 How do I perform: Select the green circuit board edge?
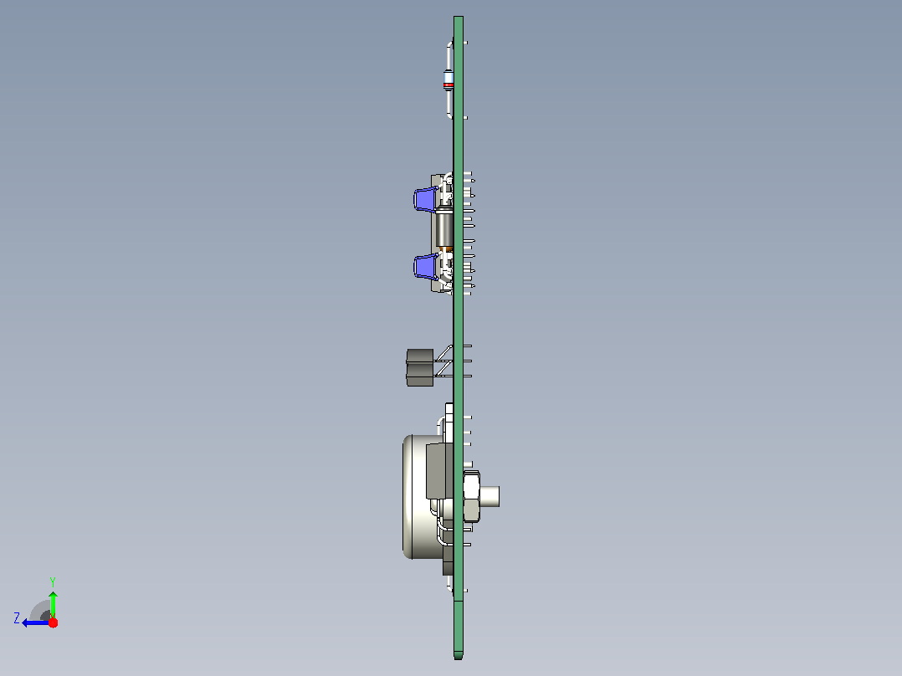pyautogui.click(x=459, y=338)
